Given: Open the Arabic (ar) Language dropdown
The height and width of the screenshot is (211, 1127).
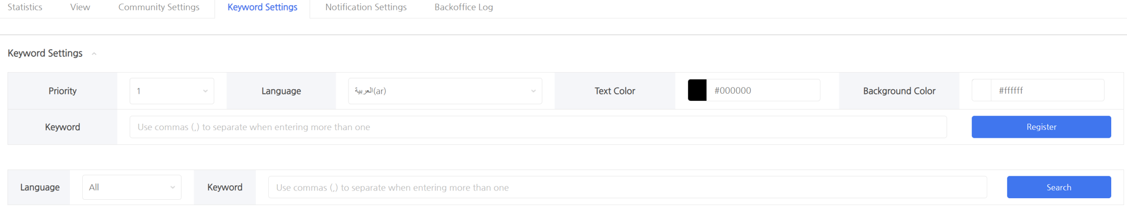Looking at the screenshot, I should 445,91.
